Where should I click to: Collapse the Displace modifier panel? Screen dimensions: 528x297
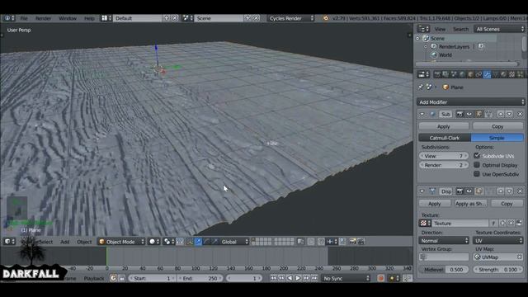tap(422, 191)
